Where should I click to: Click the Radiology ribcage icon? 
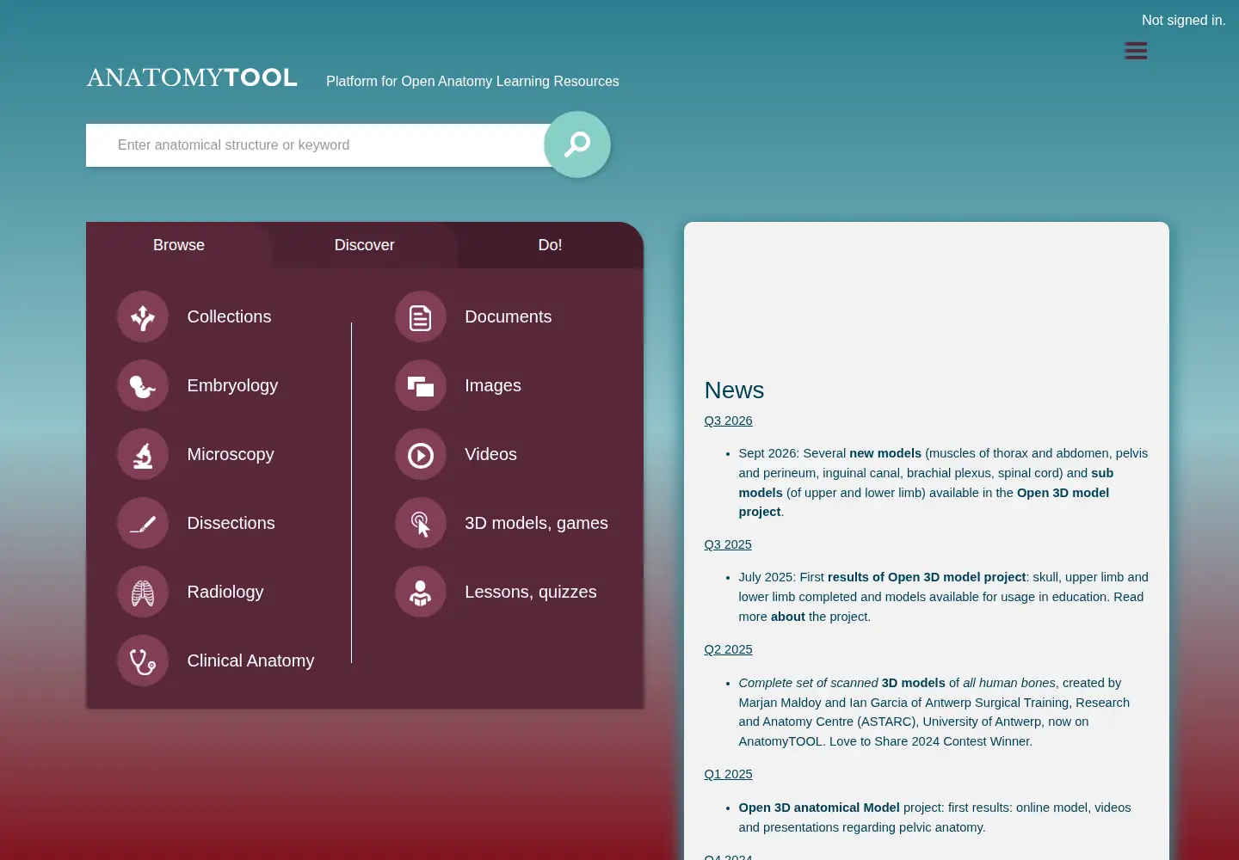[x=143, y=592]
